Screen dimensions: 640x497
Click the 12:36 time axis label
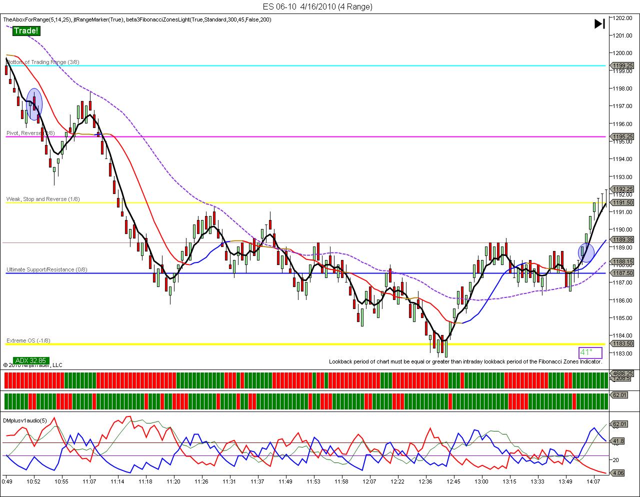(425, 481)
